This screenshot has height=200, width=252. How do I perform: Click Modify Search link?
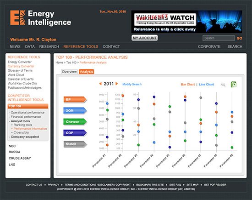132,84
